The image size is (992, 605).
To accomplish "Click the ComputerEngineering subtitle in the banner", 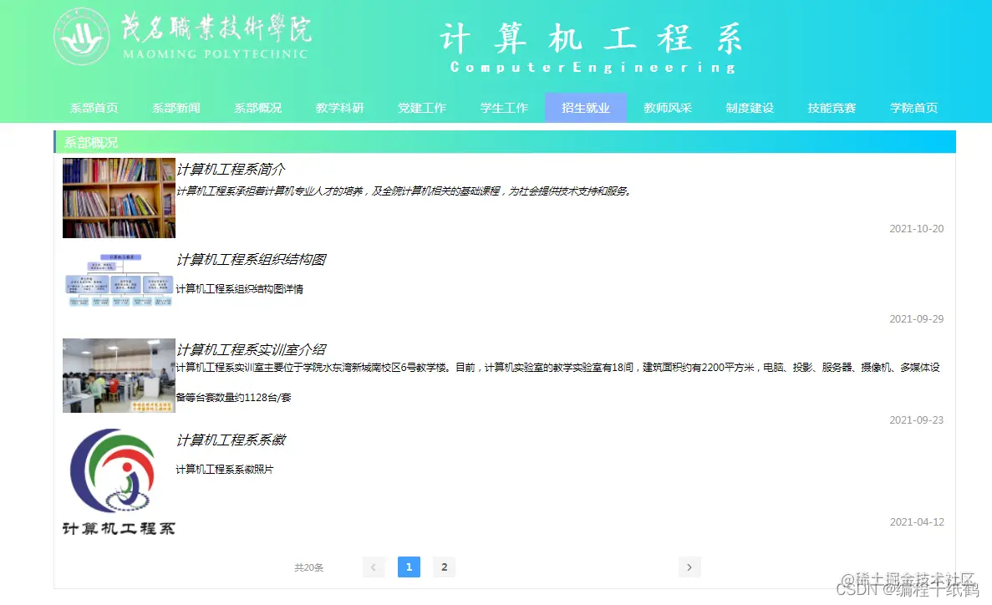I will 593,67.
